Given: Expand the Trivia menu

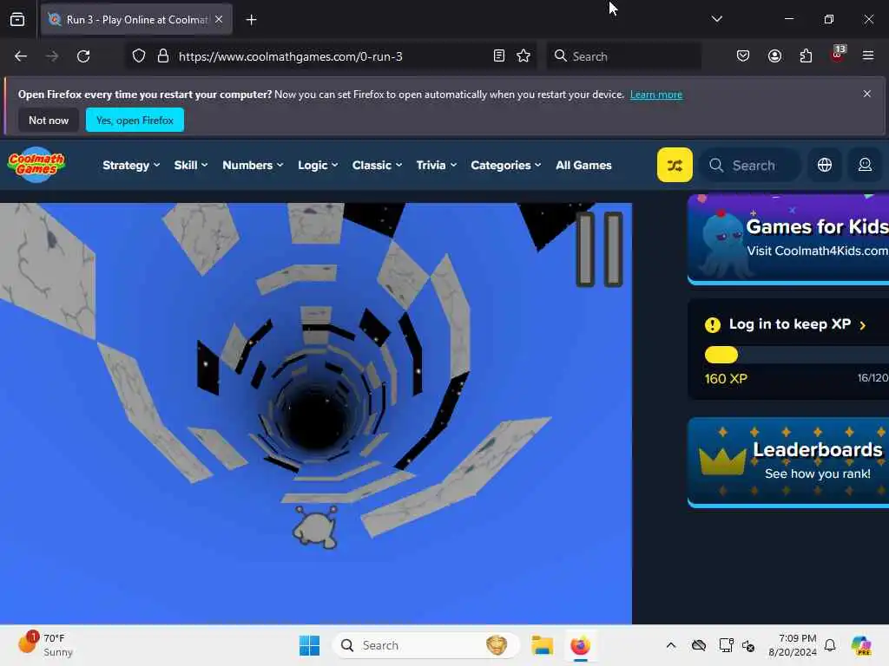Looking at the screenshot, I should [436, 165].
